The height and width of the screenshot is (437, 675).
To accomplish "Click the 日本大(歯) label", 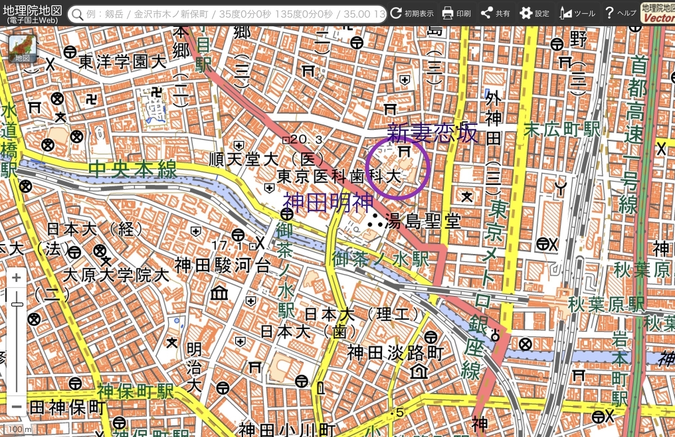I will click(309, 332).
